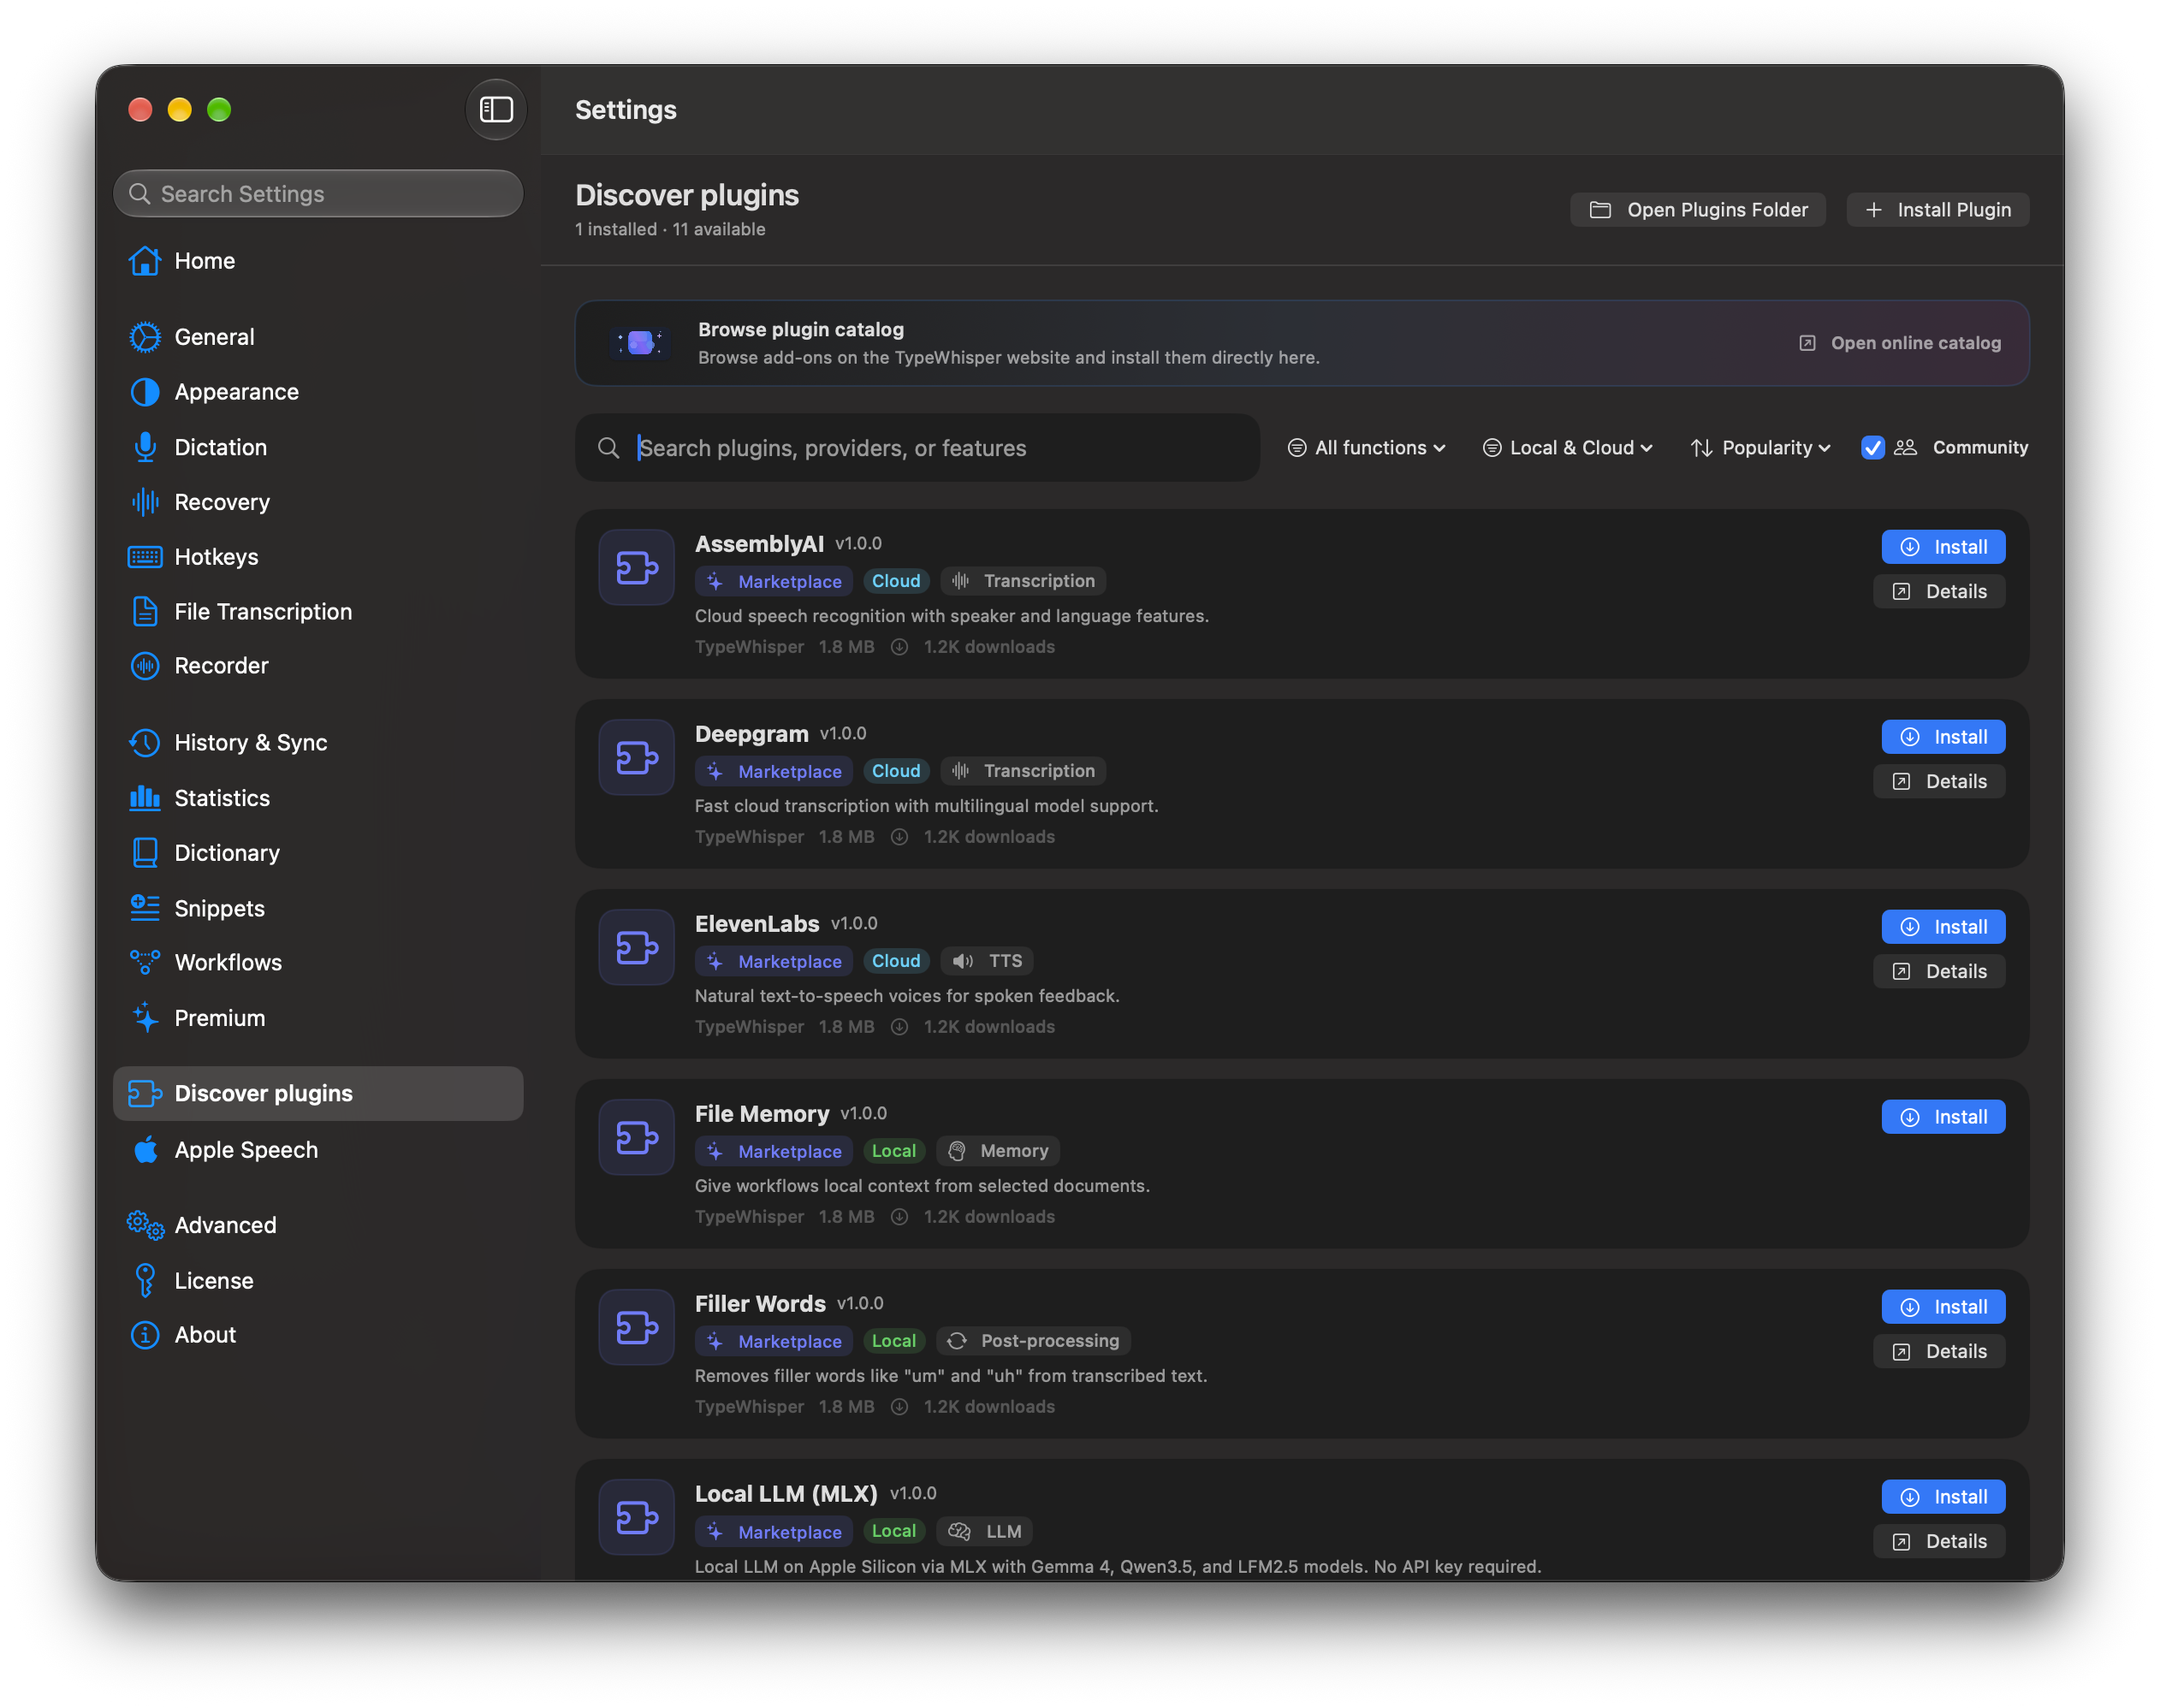The image size is (2160, 1708).
Task: Install the File Memory plugin
Action: 1942,1117
